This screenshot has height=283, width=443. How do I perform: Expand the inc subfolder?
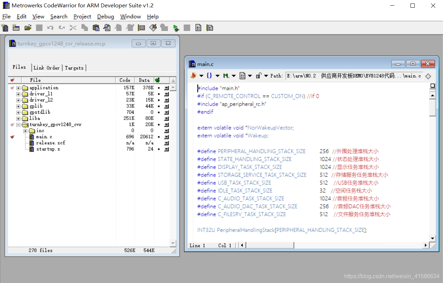coord(25,130)
